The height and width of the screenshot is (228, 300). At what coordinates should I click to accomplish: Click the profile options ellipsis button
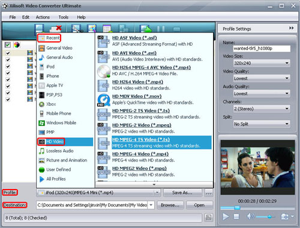tap(209, 193)
